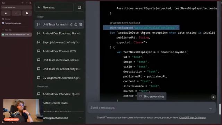Rename the 'Unit Tests for reada' chat
222x125 pixels.
coord(71,24)
